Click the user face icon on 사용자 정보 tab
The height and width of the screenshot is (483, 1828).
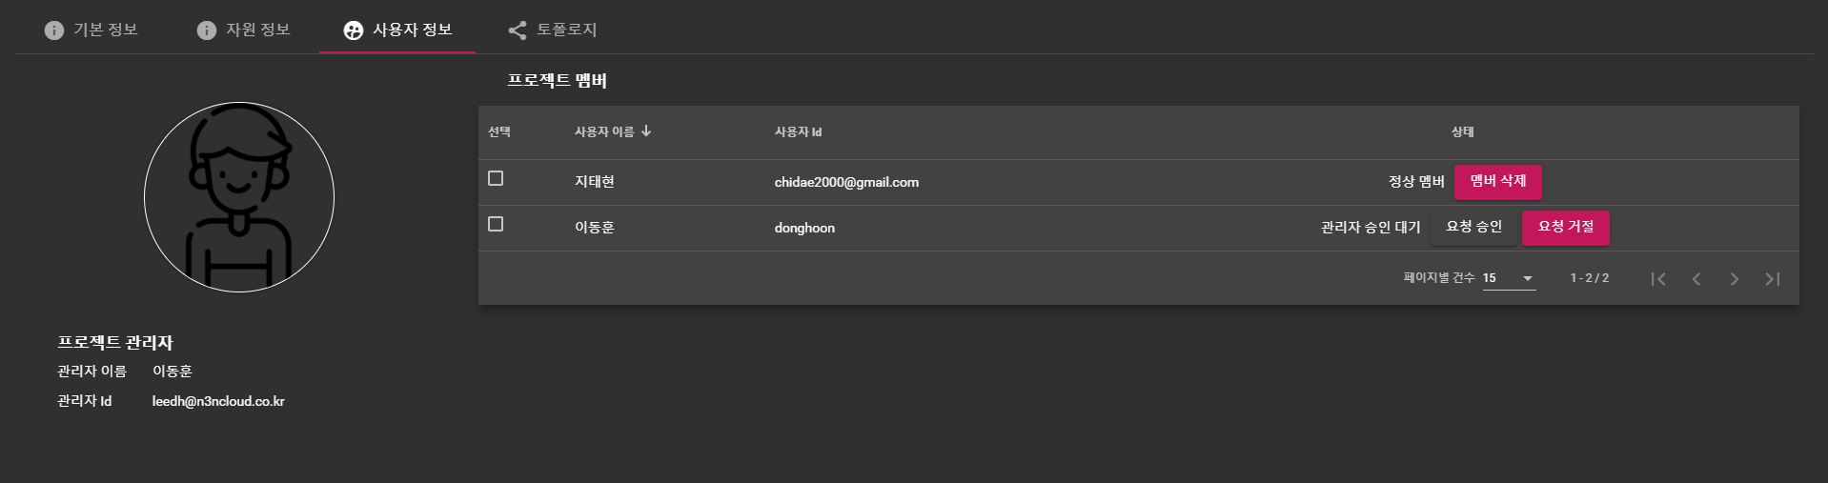354,30
